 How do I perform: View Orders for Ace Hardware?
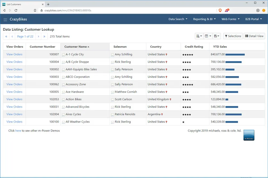(14, 92)
